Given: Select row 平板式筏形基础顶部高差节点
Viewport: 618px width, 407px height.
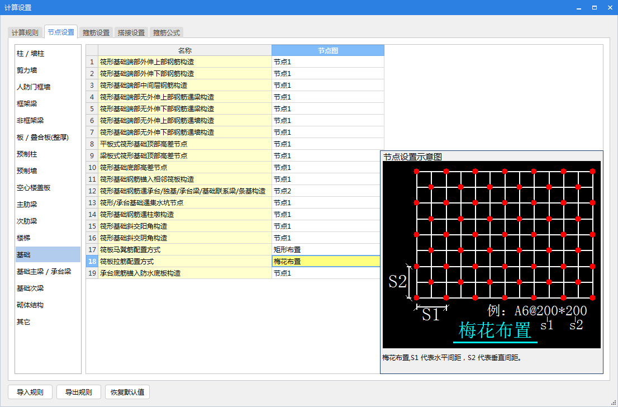Looking at the screenshot, I should tap(185, 144).
